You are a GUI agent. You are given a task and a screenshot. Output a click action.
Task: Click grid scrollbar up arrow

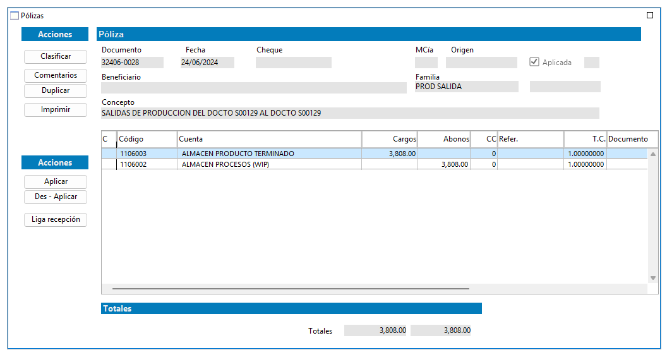click(x=653, y=154)
